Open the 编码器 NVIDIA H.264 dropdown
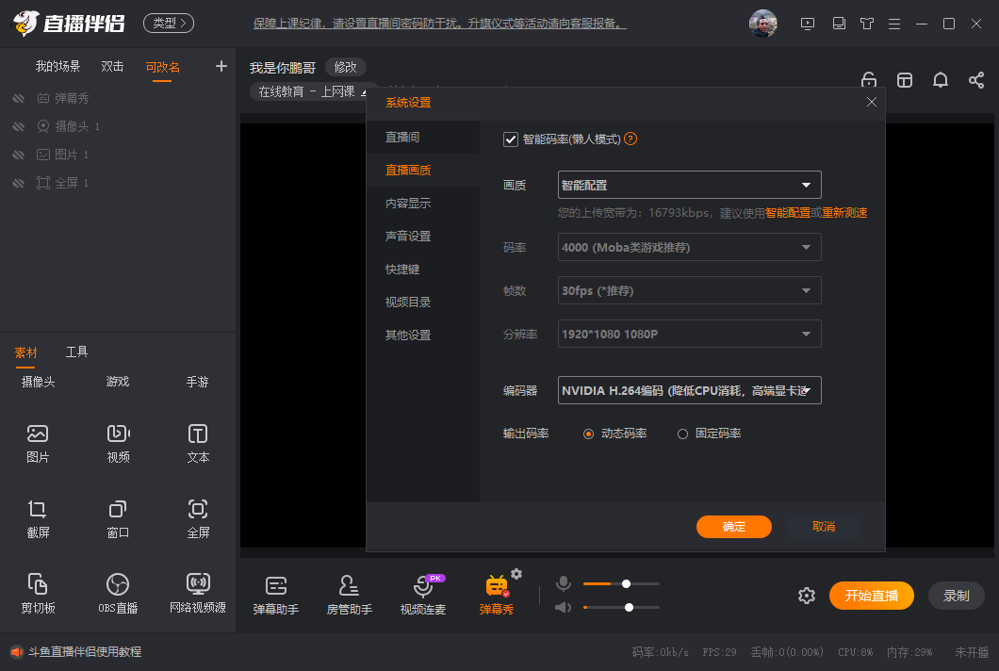The width and height of the screenshot is (999, 671). (689, 390)
